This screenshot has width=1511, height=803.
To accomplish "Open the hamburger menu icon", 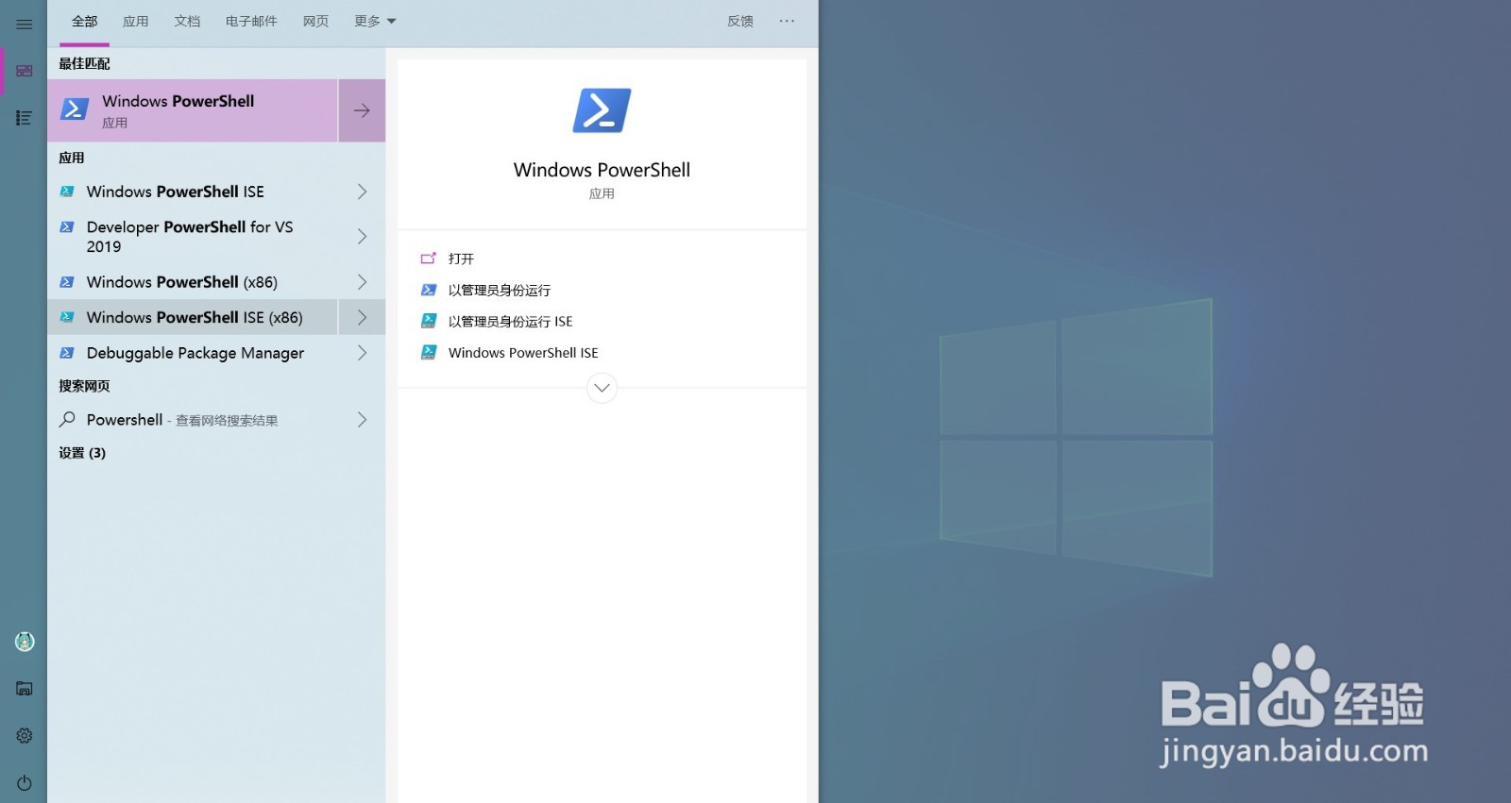I will 25,25.
